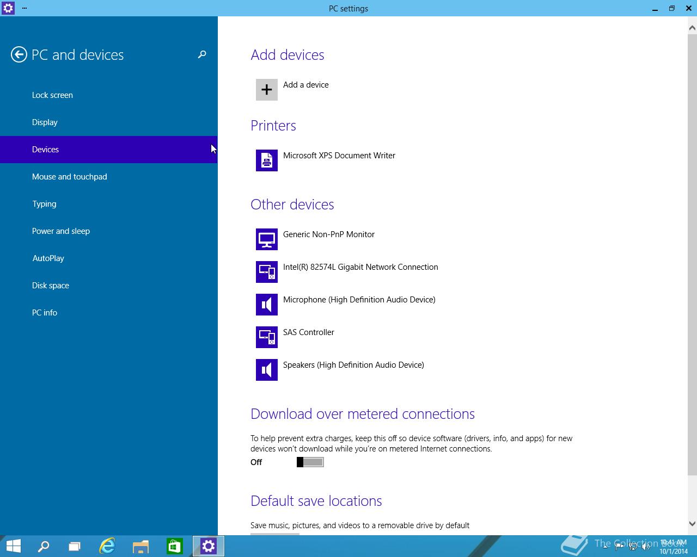Open Power and sleep settings
697x557 pixels.
point(109,231)
